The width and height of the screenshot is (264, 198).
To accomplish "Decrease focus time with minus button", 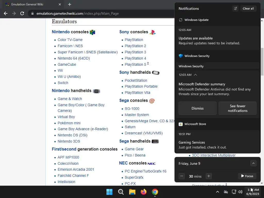I will point(182,176).
